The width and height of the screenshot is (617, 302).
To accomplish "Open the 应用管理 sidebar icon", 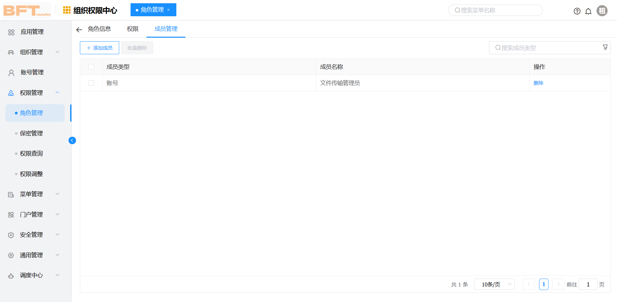I will 11,31.
